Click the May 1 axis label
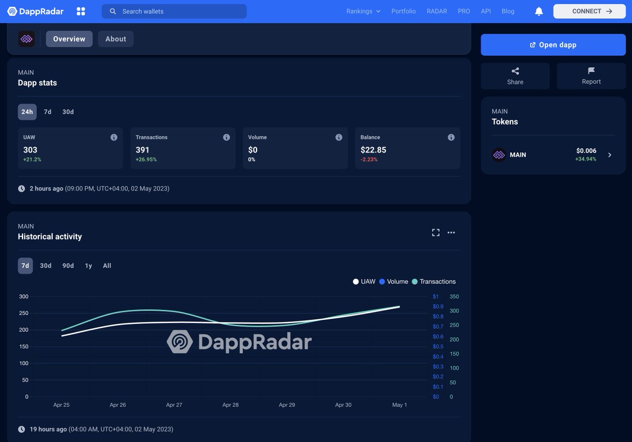 [x=400, y=405]
